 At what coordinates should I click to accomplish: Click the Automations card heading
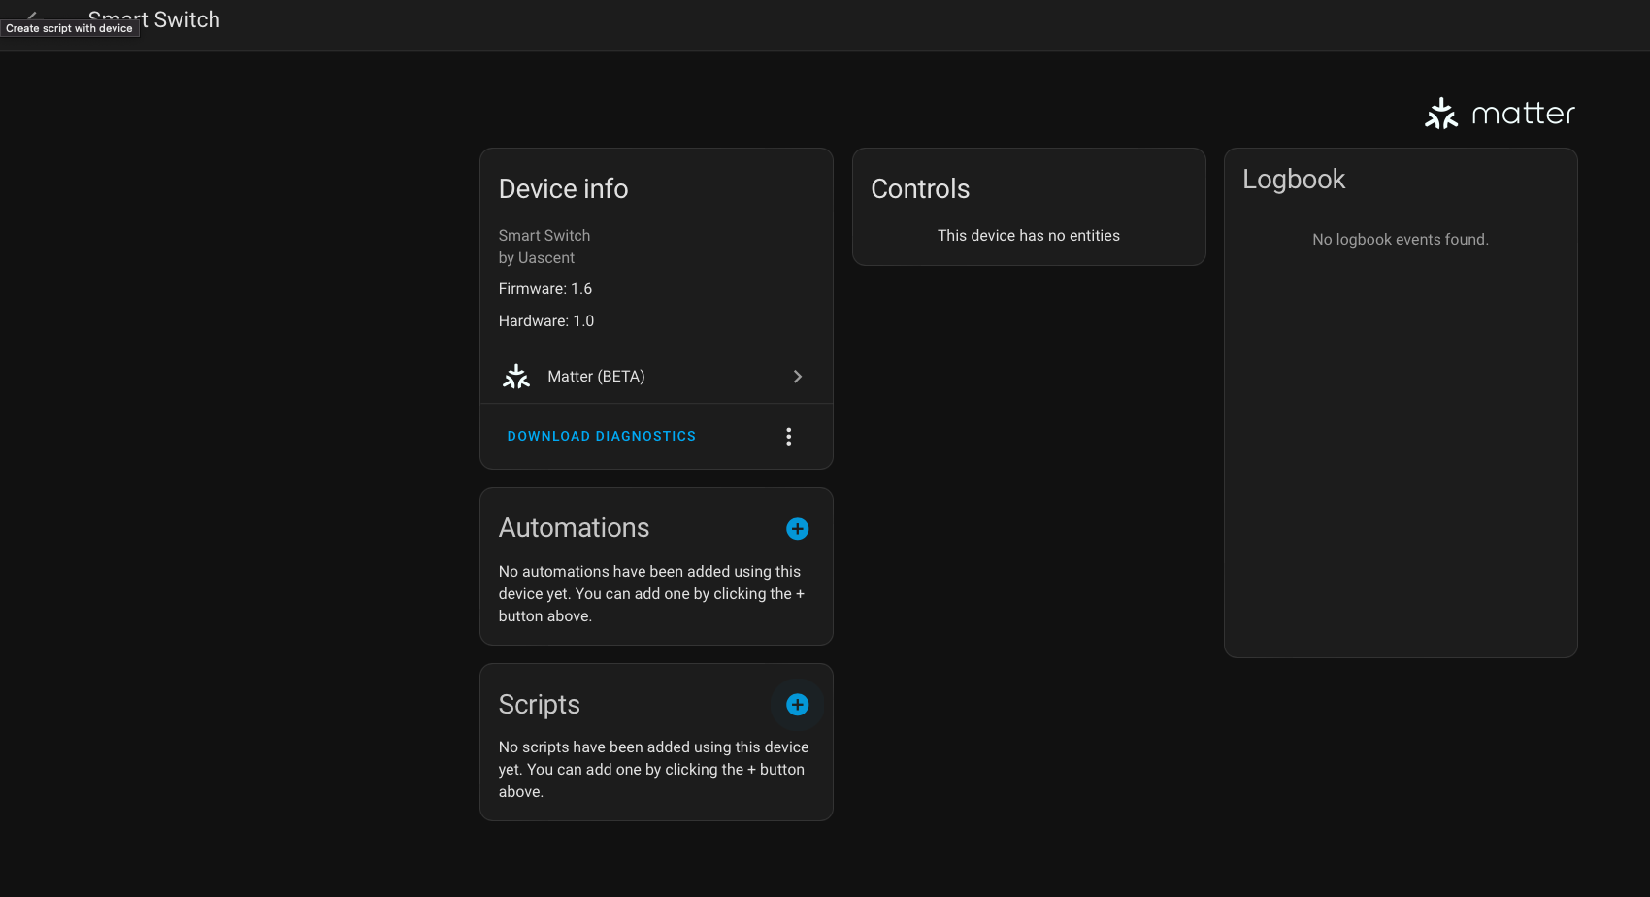point(574,528)
